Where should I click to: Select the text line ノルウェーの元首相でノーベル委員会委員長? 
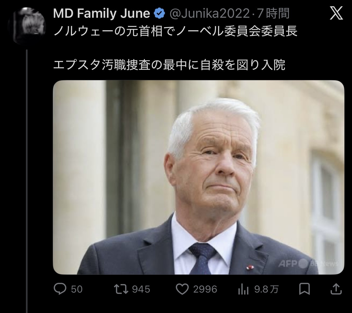click(x=175, y=32)
